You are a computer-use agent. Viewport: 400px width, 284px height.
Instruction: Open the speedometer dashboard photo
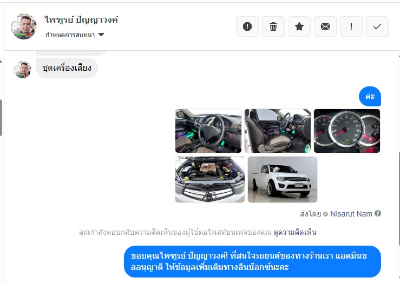point(347,131)
